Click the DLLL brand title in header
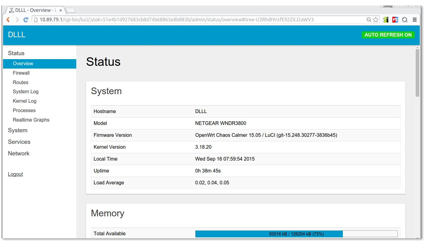Viewport: 424px width, 245px height. point(17,35)
